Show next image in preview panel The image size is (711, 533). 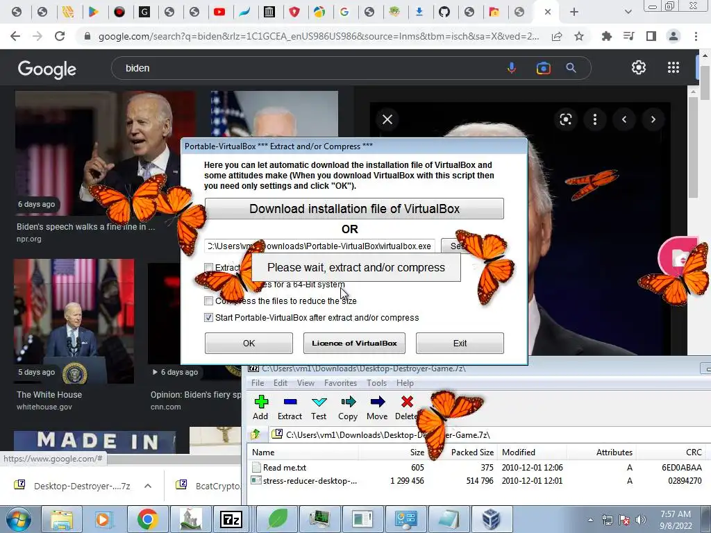pos(653,119)
